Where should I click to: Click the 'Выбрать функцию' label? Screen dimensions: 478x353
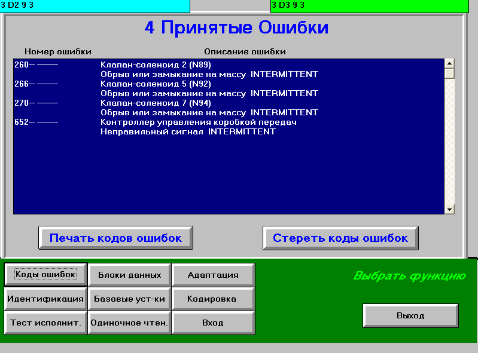[x=409, y=276]
